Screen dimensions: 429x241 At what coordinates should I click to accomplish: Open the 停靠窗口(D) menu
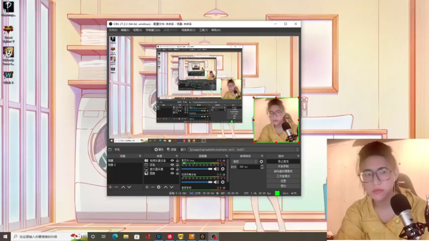point(153,30)
